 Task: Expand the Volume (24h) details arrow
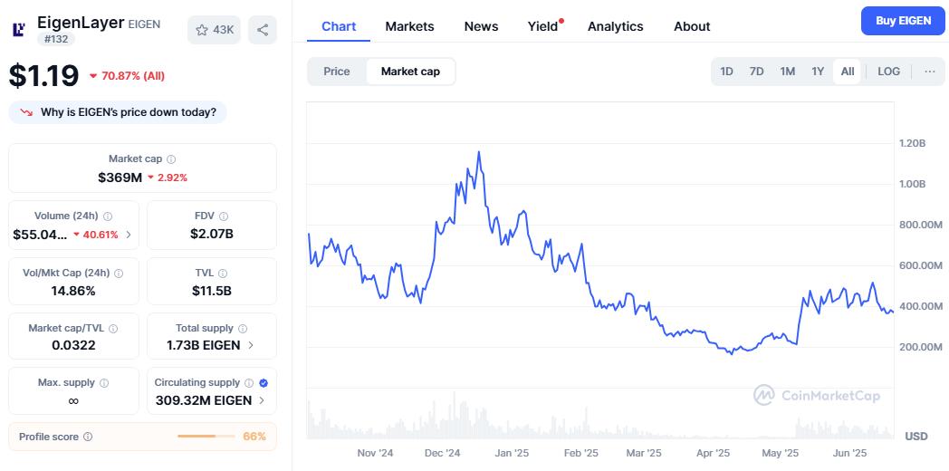(128, 235)
